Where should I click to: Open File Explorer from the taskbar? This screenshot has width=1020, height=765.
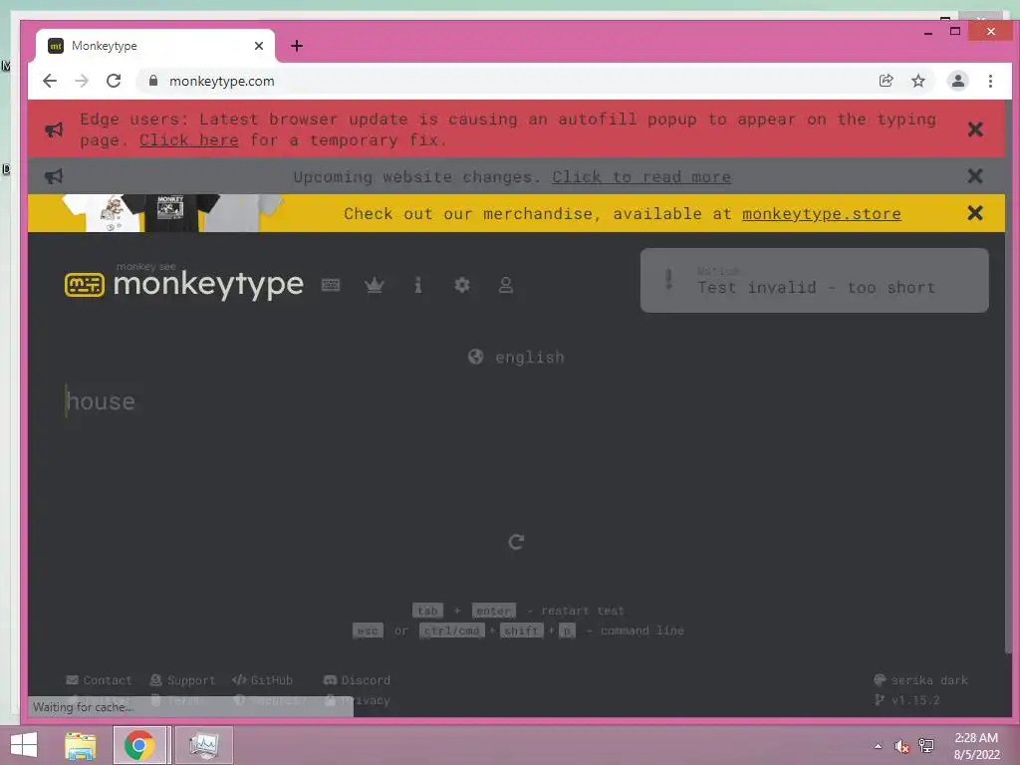point(80,745)
